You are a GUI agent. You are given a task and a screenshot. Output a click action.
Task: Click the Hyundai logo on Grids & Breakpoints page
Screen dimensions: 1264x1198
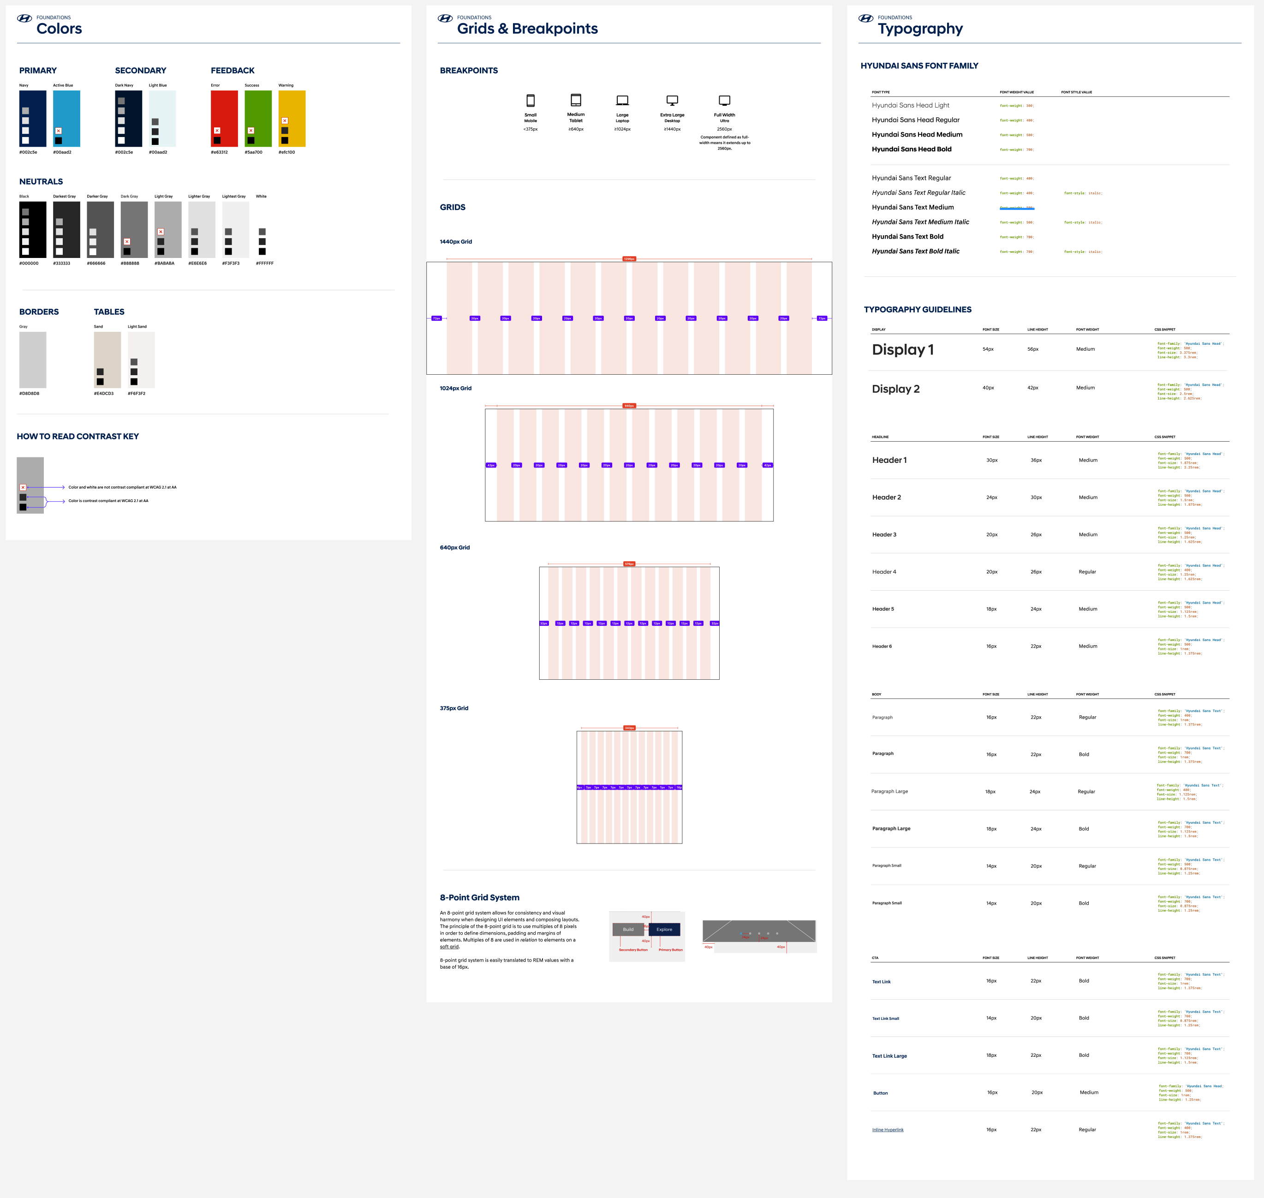444,17
